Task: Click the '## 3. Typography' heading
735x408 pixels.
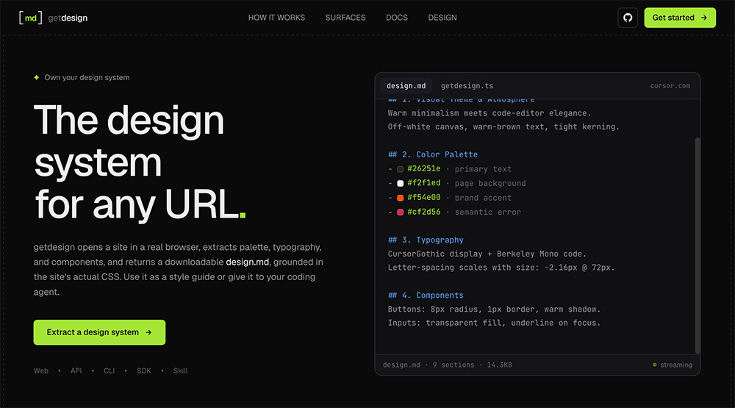Action: pos(426,240)
